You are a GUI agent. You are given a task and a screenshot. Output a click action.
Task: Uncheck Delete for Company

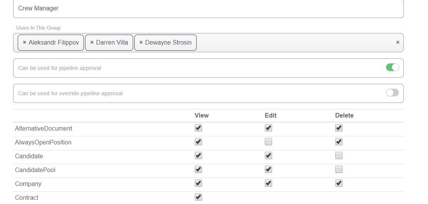click(x=339, y=184)
